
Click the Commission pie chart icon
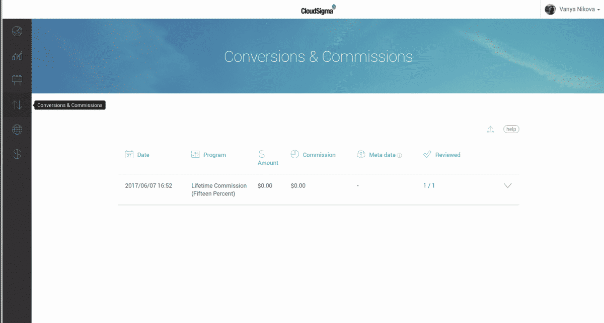pyautogui.click(x=295, y=154)
